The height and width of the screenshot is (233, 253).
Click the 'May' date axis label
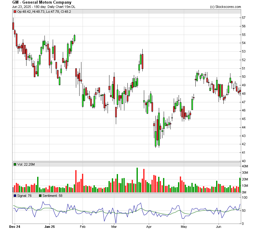[184, 227]
